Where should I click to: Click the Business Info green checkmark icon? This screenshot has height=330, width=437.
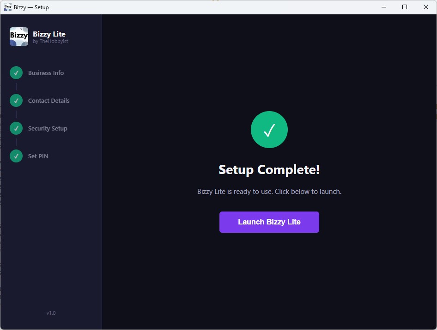[16, 73]
